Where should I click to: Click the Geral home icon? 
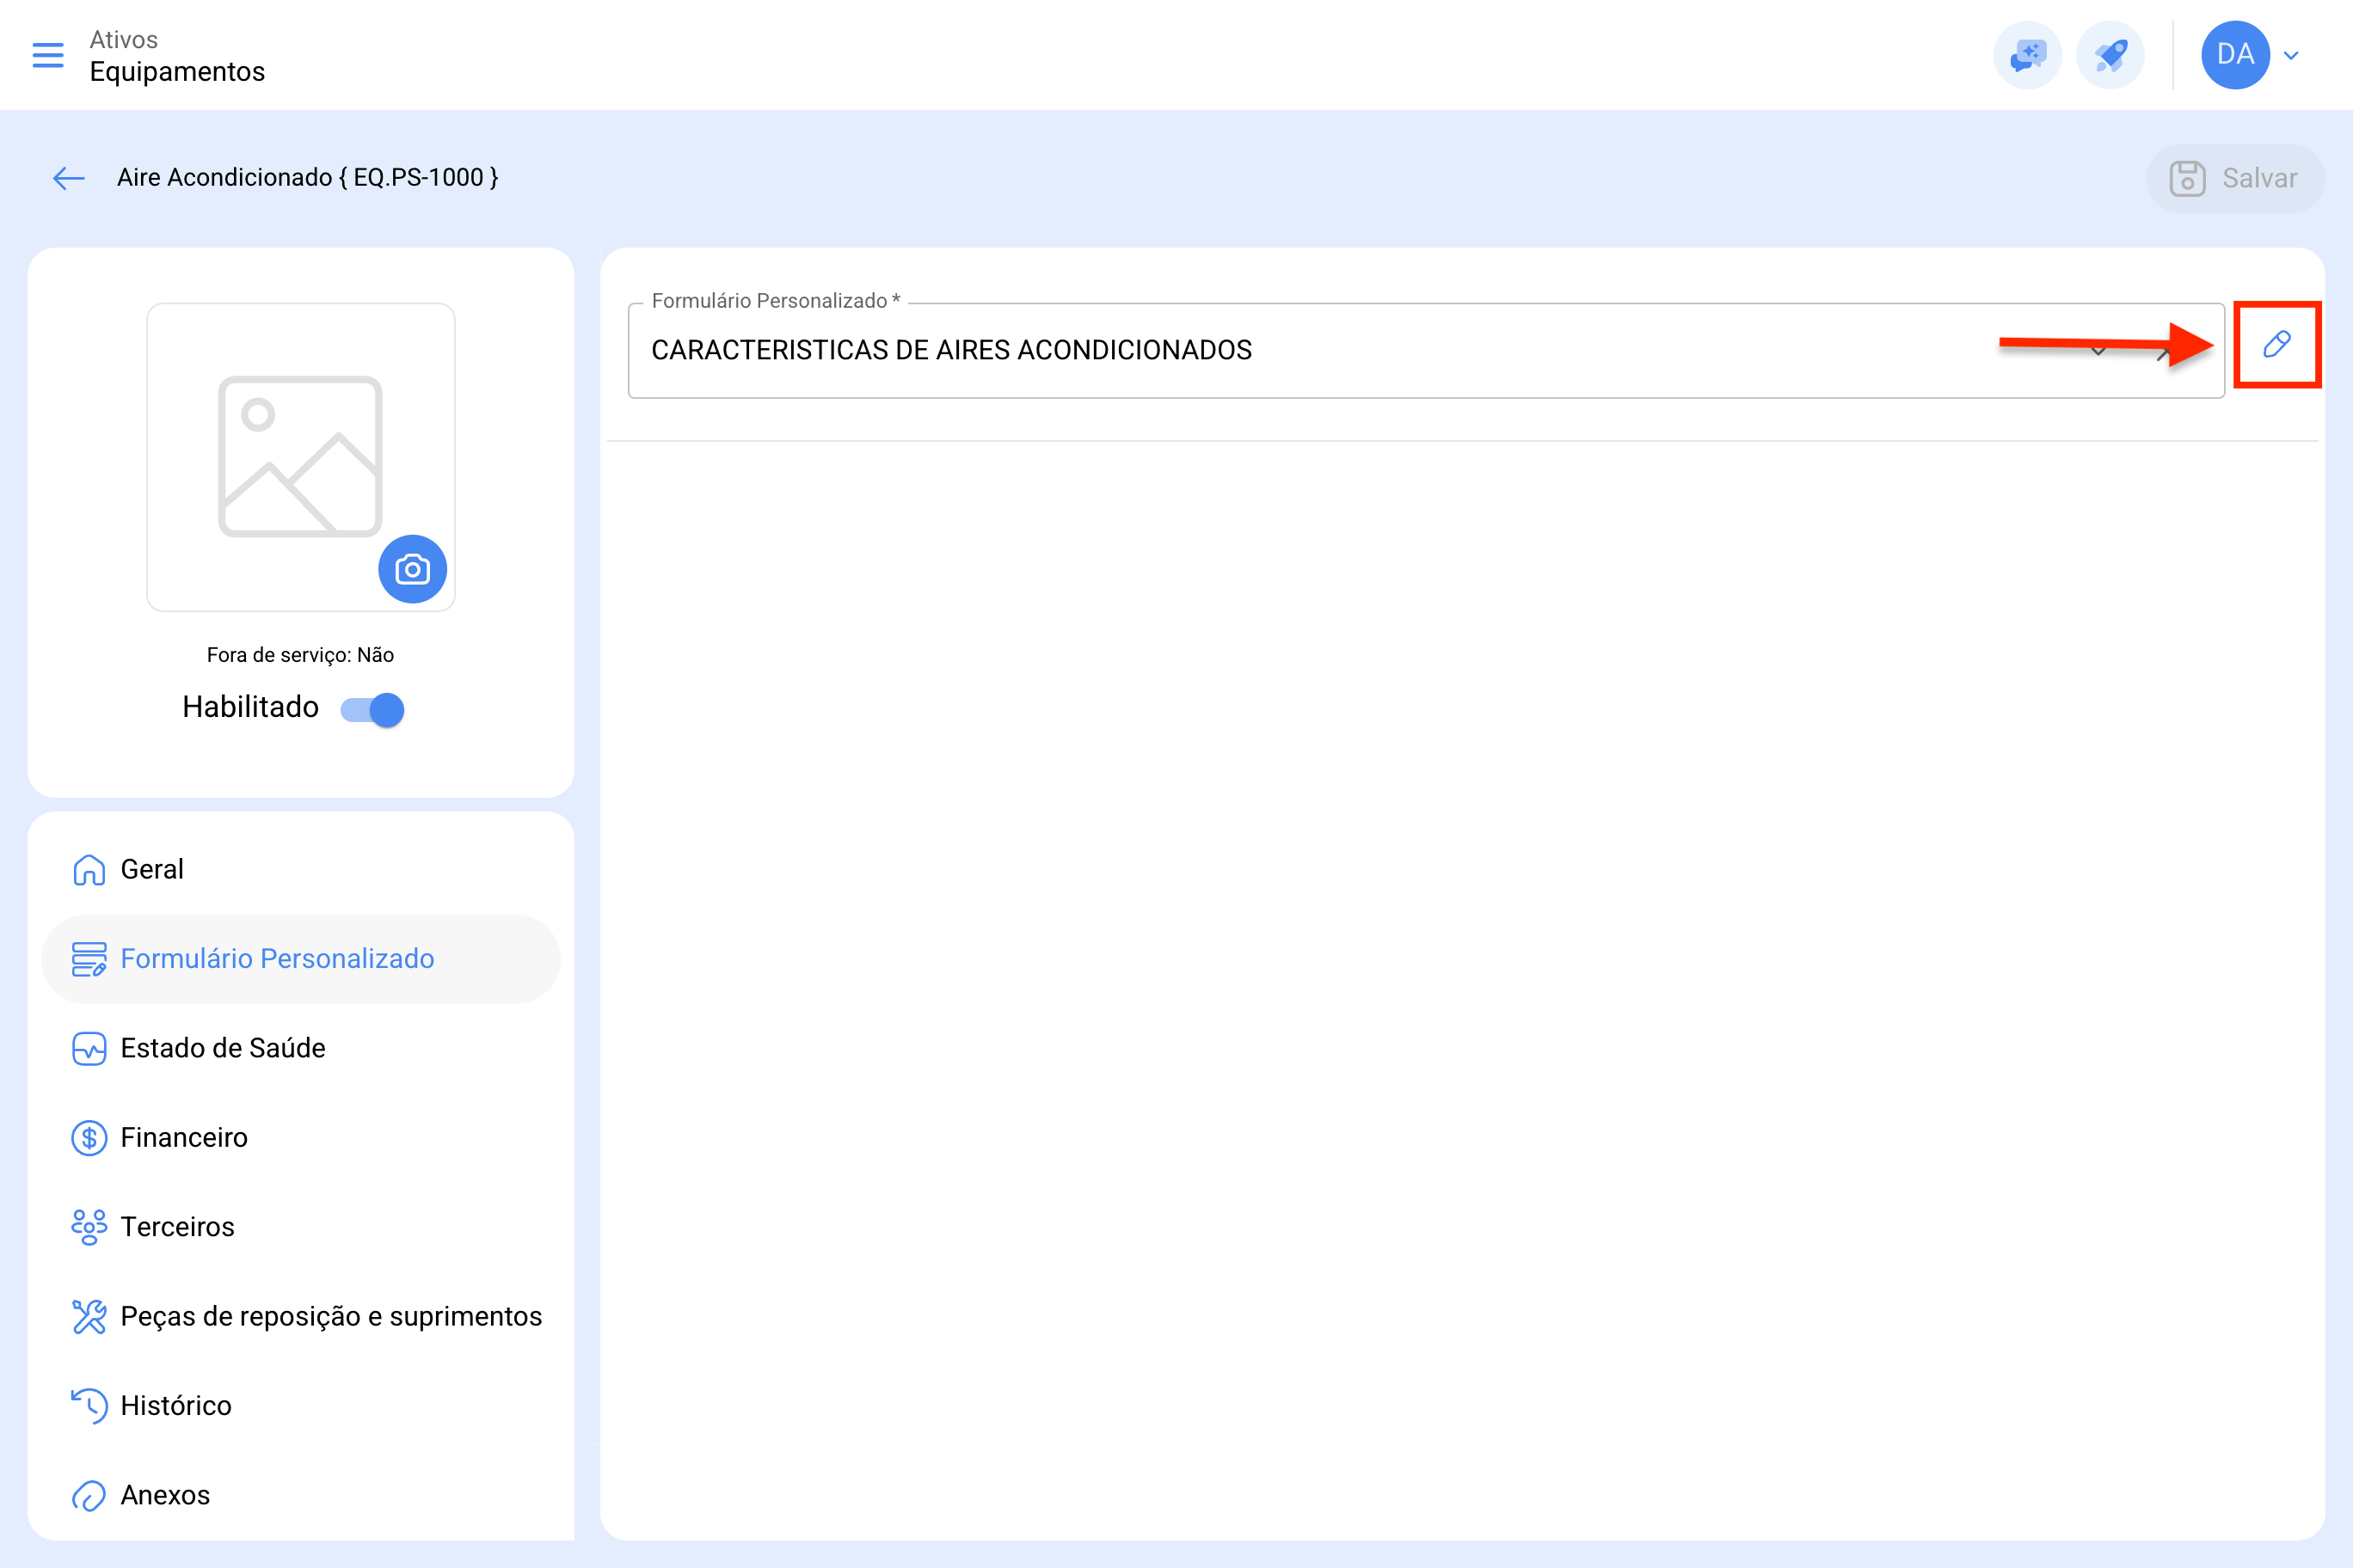(89, 869)
